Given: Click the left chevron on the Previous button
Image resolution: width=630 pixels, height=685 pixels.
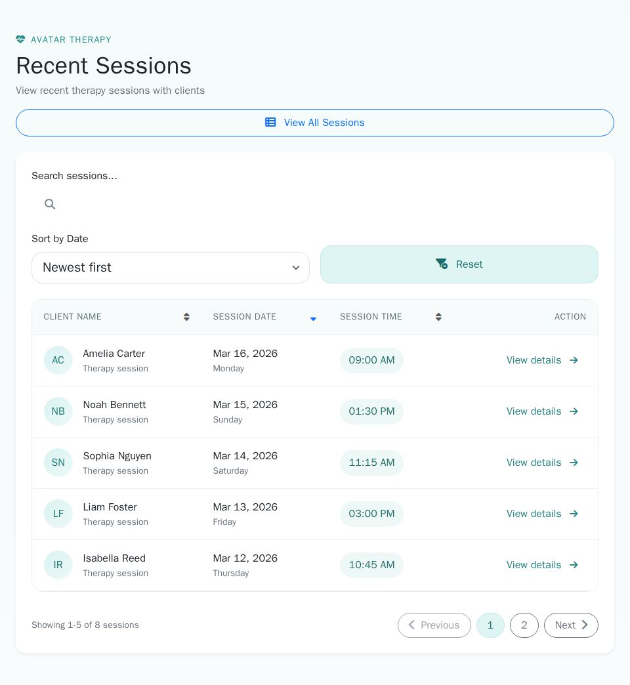Looking at the screenshot, I should coord(411,625).
